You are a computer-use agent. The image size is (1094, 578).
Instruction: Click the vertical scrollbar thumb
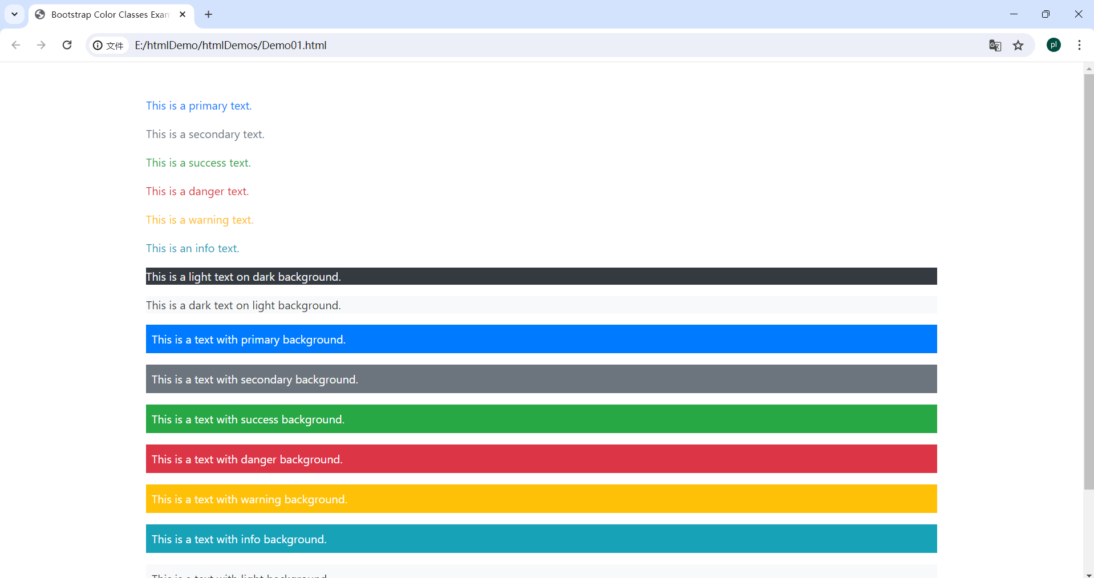pos(1088,282)
